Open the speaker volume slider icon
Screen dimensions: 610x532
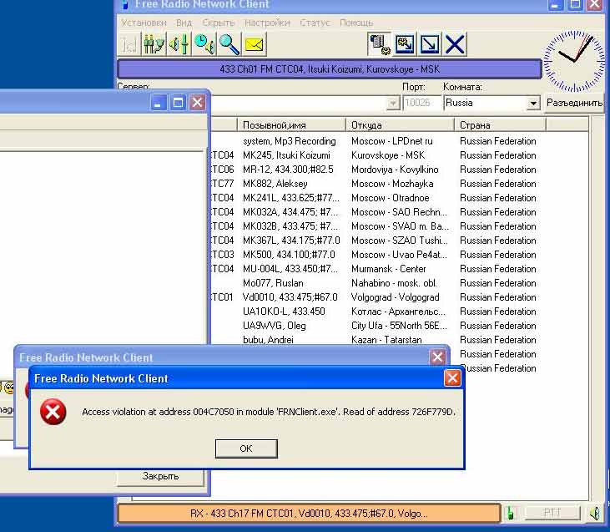point(179,44)
